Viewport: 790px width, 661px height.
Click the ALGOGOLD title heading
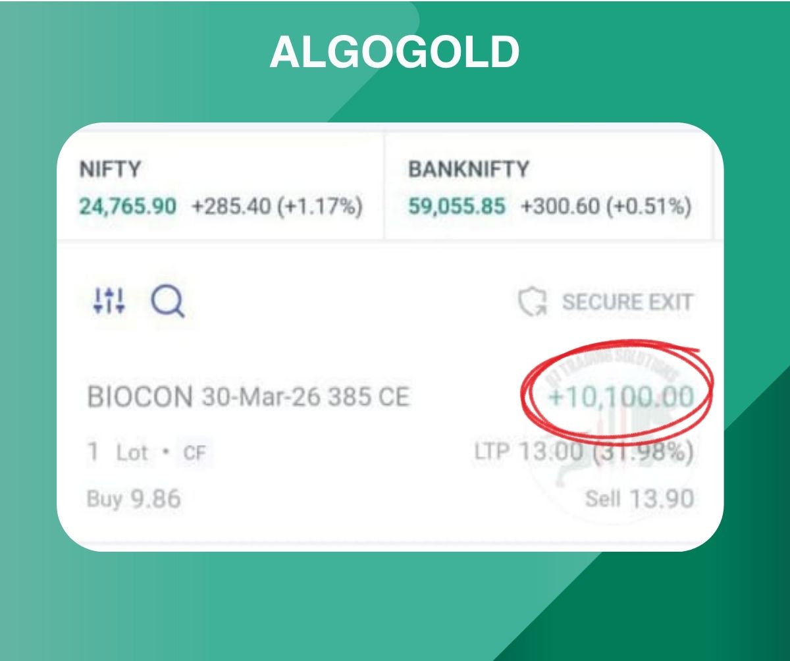coord(394,51)
